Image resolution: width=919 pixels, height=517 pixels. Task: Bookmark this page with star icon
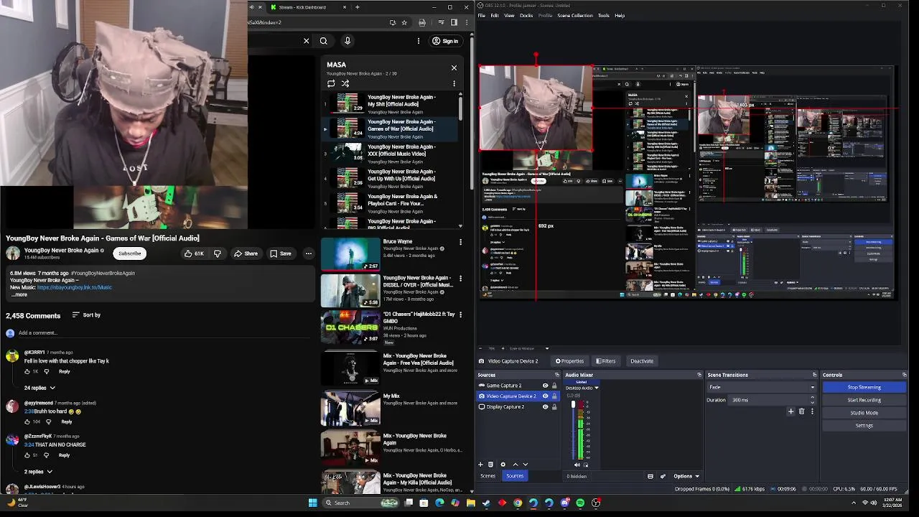click(x=404, y=22)
